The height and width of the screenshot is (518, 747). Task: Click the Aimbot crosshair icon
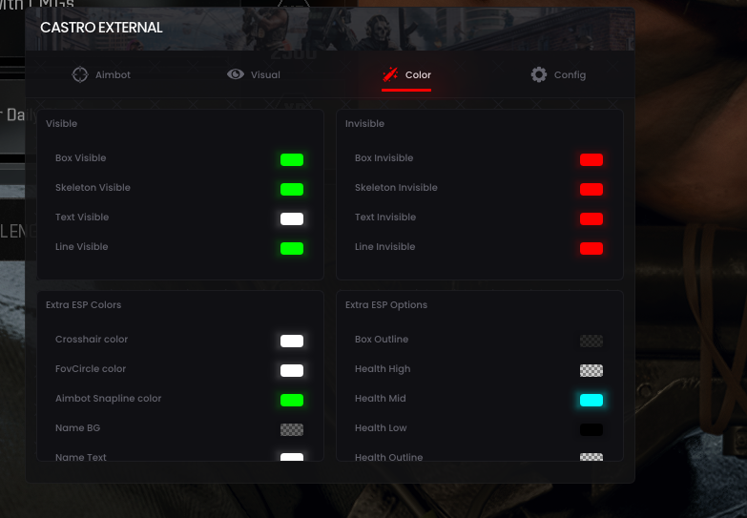click(80, 74)
